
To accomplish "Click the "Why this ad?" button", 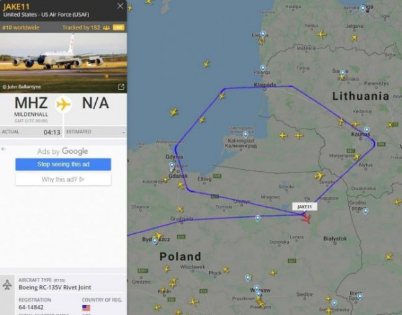I will tap(63, 179).
